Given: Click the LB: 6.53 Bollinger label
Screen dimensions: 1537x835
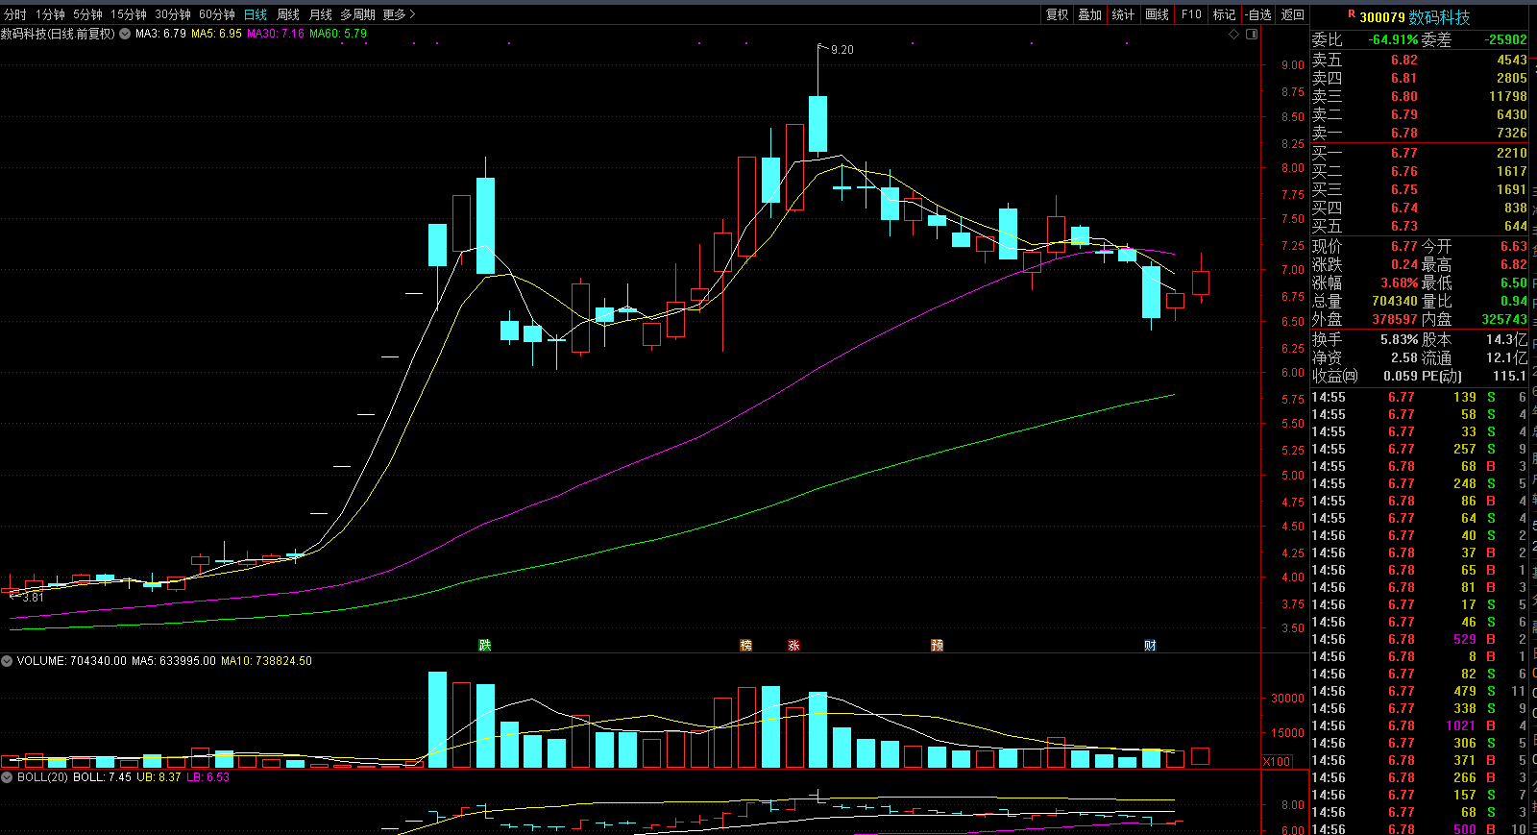Looking at the screenshot, I should coord(207,777).
